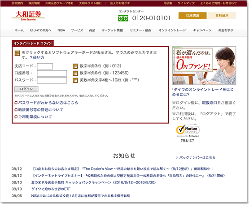Focus the 口座番号 input field

52,74
